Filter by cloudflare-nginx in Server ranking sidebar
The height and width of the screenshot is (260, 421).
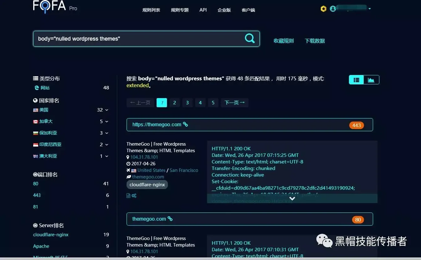(x=51, y=235)
